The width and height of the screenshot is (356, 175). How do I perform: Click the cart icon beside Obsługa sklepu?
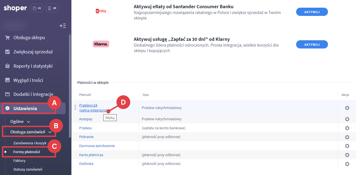pyautogui.click(x=7, y=38)
